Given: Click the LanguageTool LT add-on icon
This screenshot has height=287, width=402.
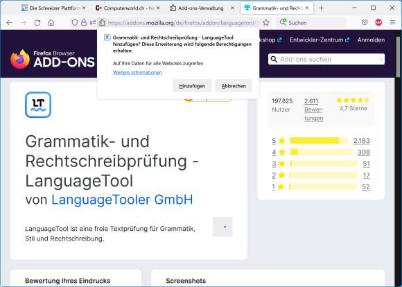Looking at the screenshot, I should pos(38,105).
